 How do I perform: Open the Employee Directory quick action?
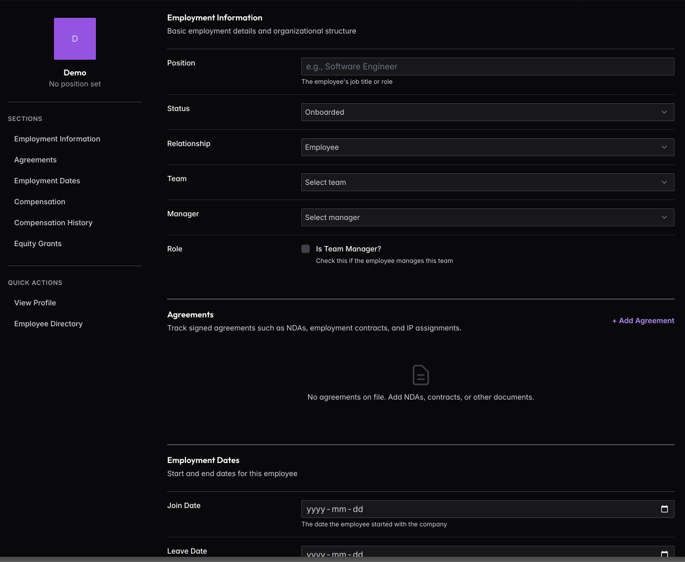click(48, 324)
